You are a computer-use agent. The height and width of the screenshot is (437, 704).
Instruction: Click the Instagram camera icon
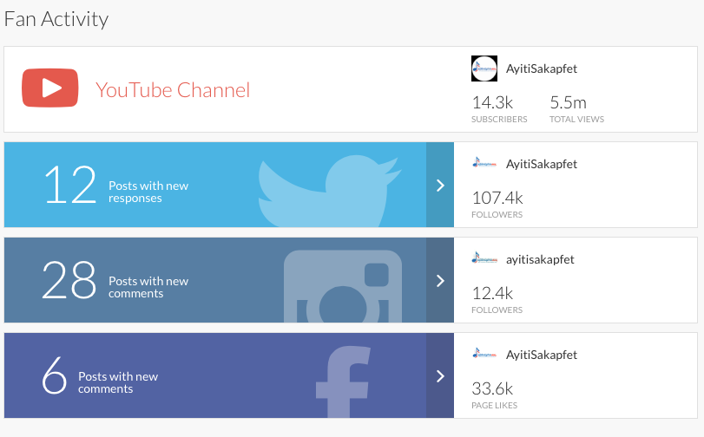(343, 286)
